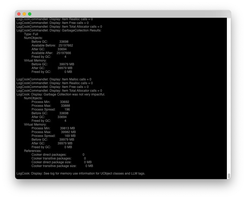Click the 'Cooker transitive package size:' line
The image size is (246, 199).
click(62, 166)
